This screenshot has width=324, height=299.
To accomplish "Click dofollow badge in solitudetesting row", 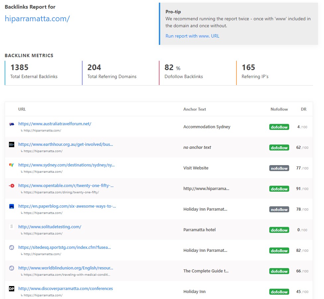I will 279,230.
